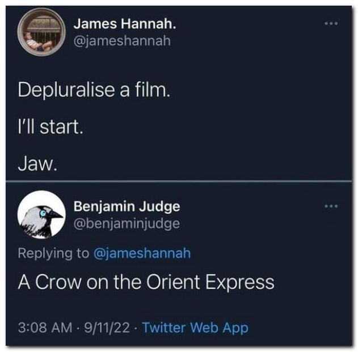Screen dimensions: 358x352
Task: Open Benjamin Judge's crow avatar
Action: click(41, 214)
